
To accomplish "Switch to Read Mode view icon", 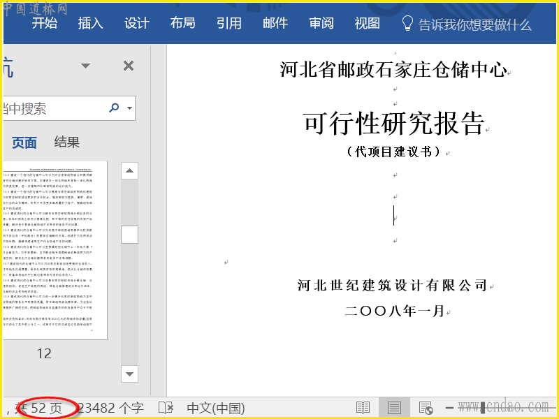I will point(363,408).
